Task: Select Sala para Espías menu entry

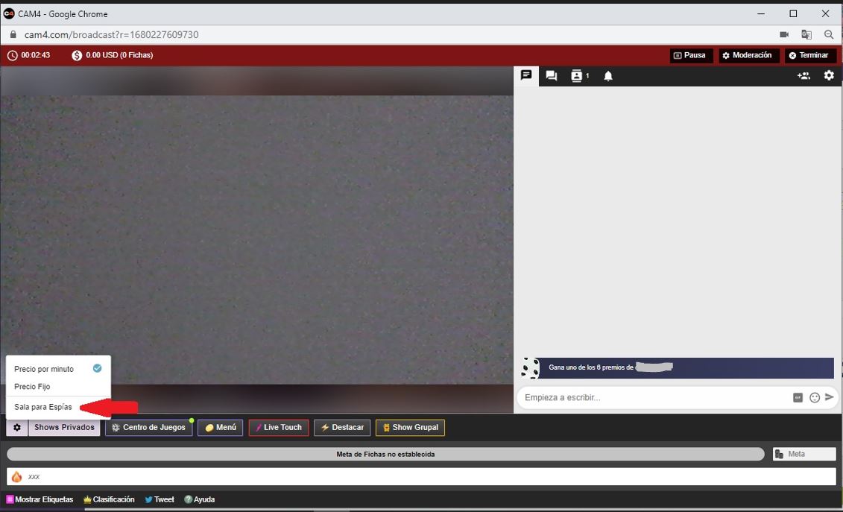Action: pos(43,407)
